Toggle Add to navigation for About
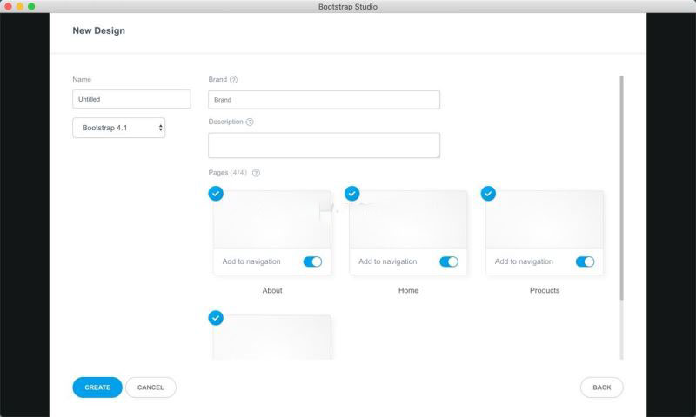696x417 pixels. coord(312,261)
